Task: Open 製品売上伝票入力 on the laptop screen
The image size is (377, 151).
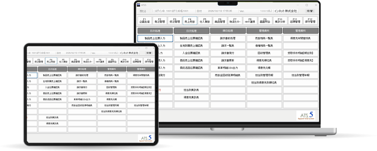Action: click(155, 38)
